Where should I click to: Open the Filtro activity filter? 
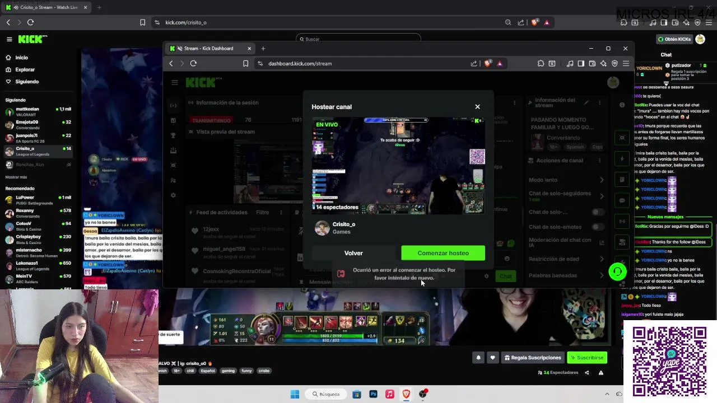262,213
